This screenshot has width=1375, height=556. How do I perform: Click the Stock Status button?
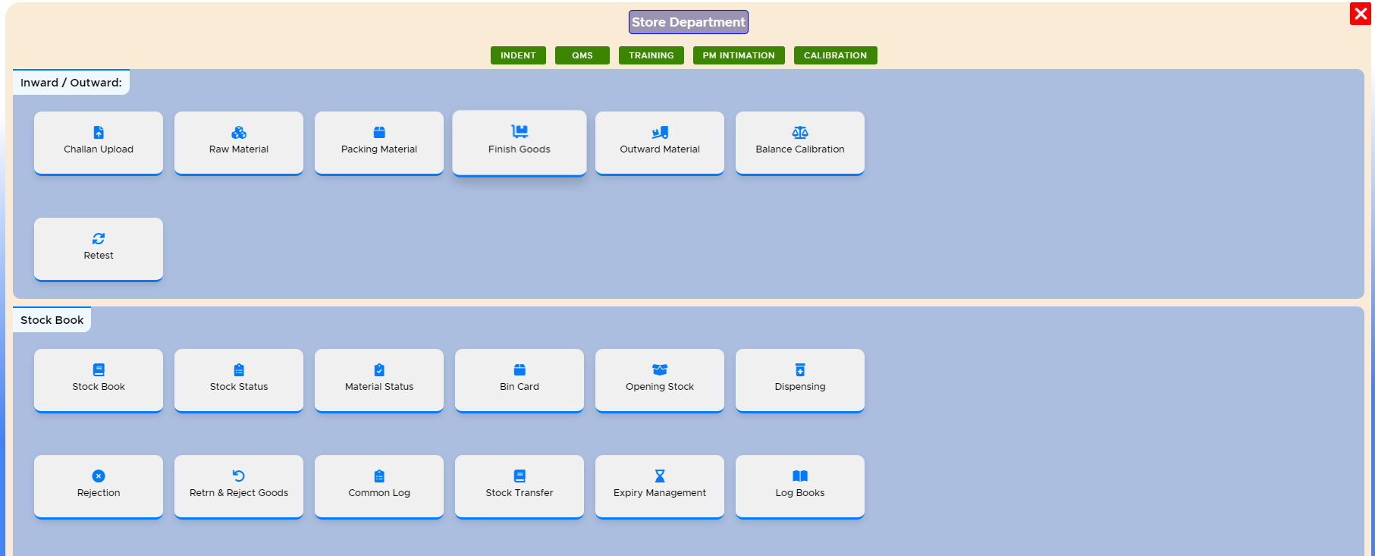[239, 380]
